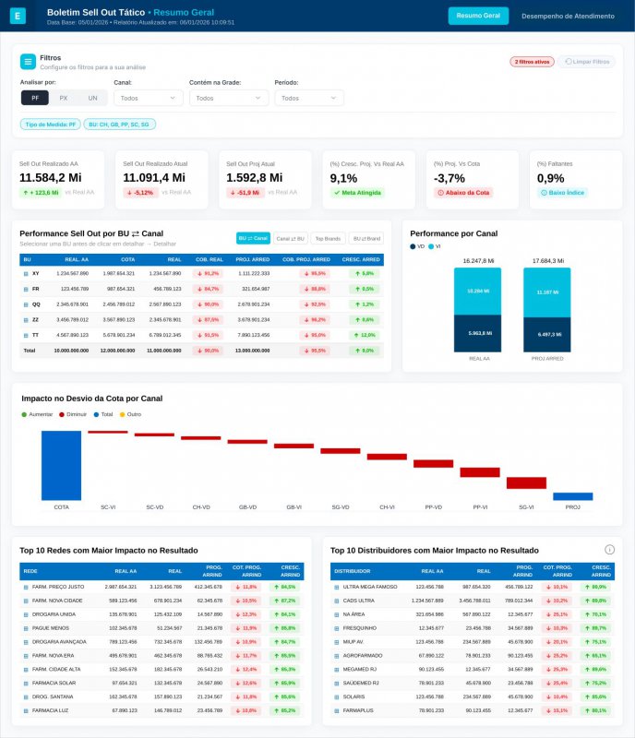Open the Período dropdown
This screenshot has height=738, width=635.
pos(309,98)
